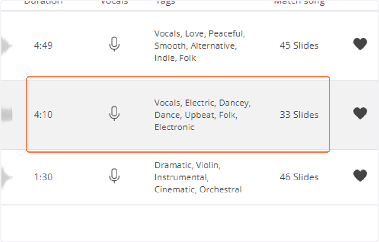Click the microphone icon in the 1:30 row
The height and width of the screenshot is (242, 379).
[x=114, y=176]
